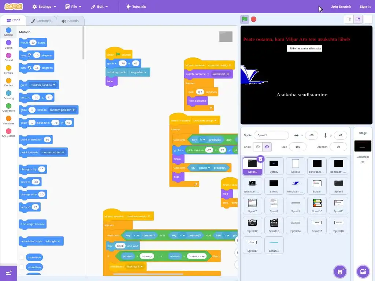The image size is (375, 281).
Task: Enter full screen stage mode
Action: (368, 19)
